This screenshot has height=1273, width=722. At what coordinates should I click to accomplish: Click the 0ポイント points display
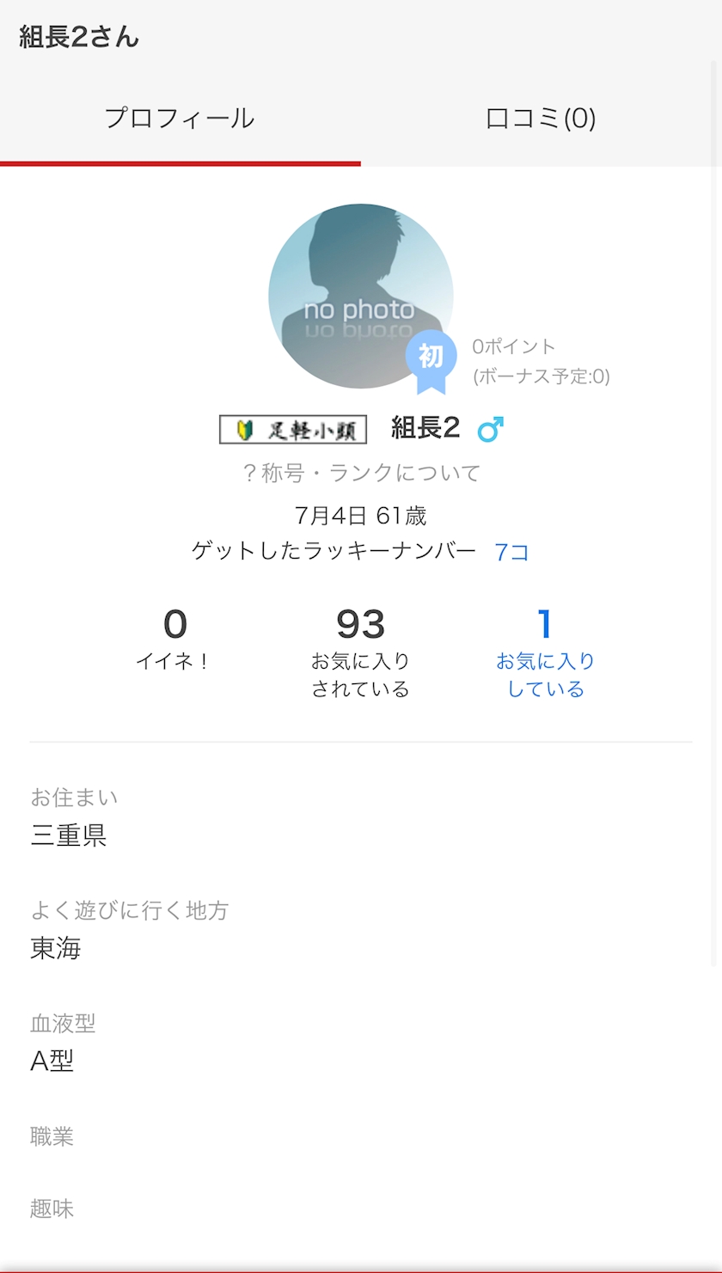coord(514,346)
